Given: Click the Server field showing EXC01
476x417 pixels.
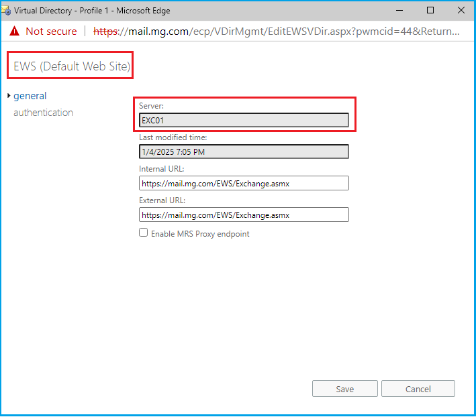Looking at the screenshot, I should coord(244,120).
